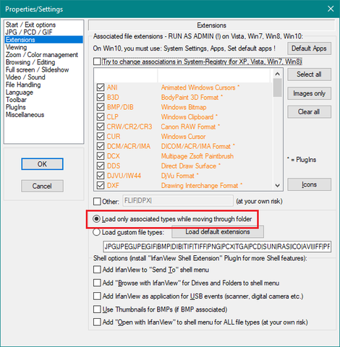The image size is (340, 347).
Task: Open Start / Exit options settings page
Action: click(x=30, y=25)
